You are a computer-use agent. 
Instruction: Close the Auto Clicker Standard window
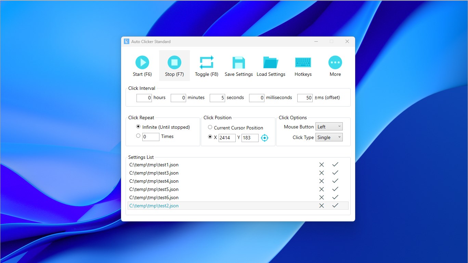pos(347,41)
